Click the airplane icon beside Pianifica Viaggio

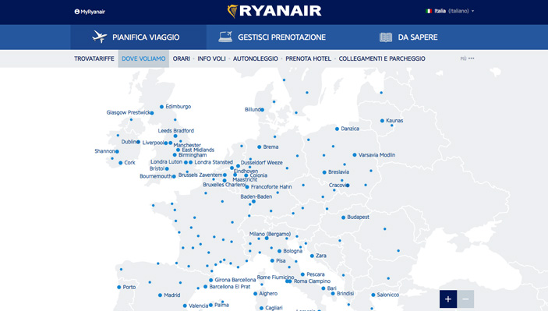click(x=100, y=37)
